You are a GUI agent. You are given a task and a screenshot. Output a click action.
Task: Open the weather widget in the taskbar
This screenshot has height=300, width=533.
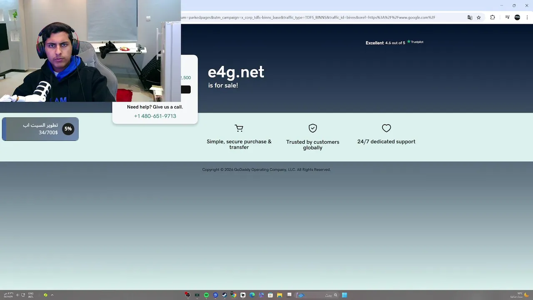point(521,295)
